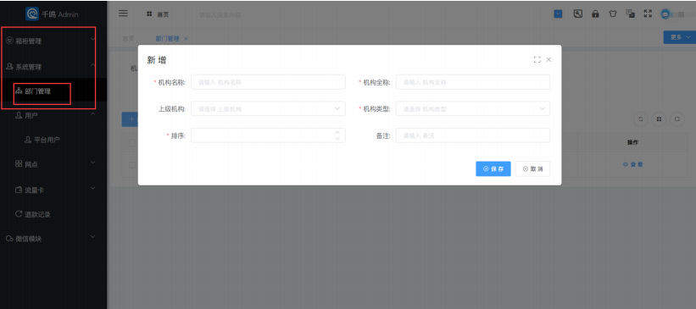
Task: Click the 微信模块 WeChat icon
Action: tap(9, 239)
